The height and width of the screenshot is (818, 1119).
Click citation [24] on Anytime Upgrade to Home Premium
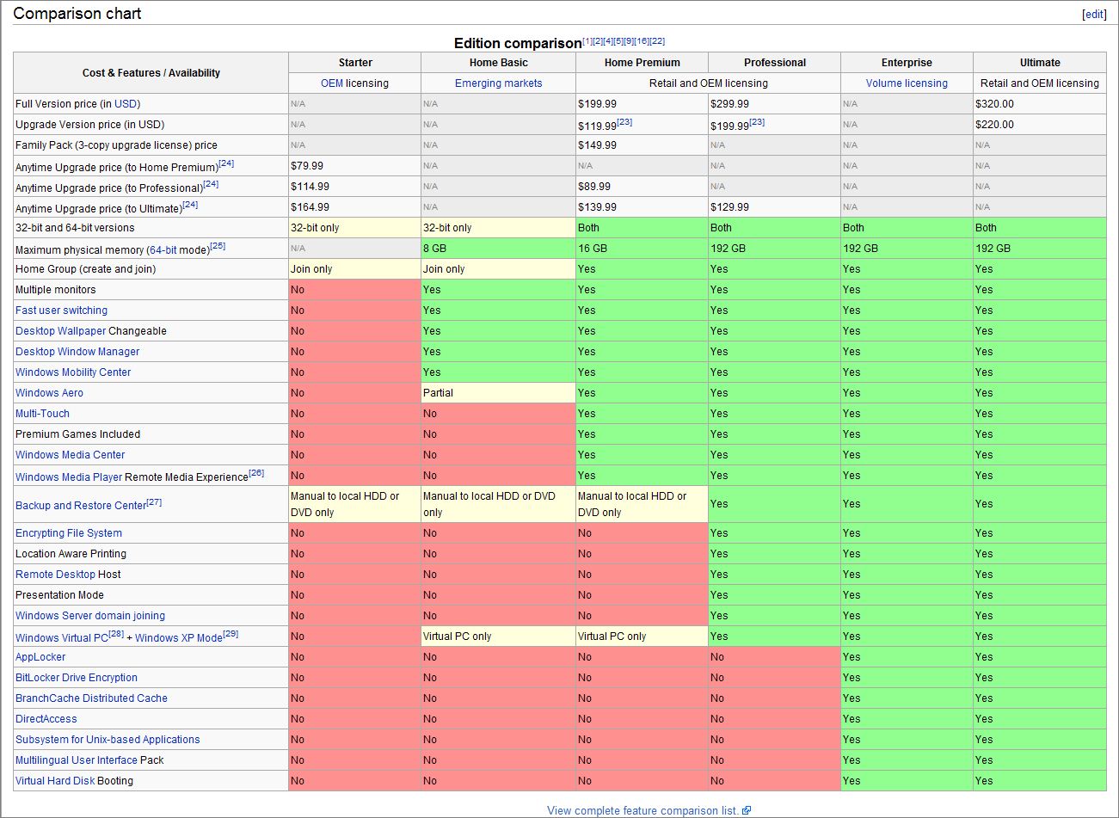coord(226,163)
